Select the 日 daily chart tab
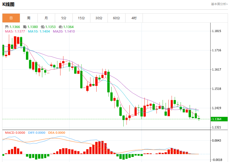The height and width of the screenshot is (162, 229). coord(11,18)
